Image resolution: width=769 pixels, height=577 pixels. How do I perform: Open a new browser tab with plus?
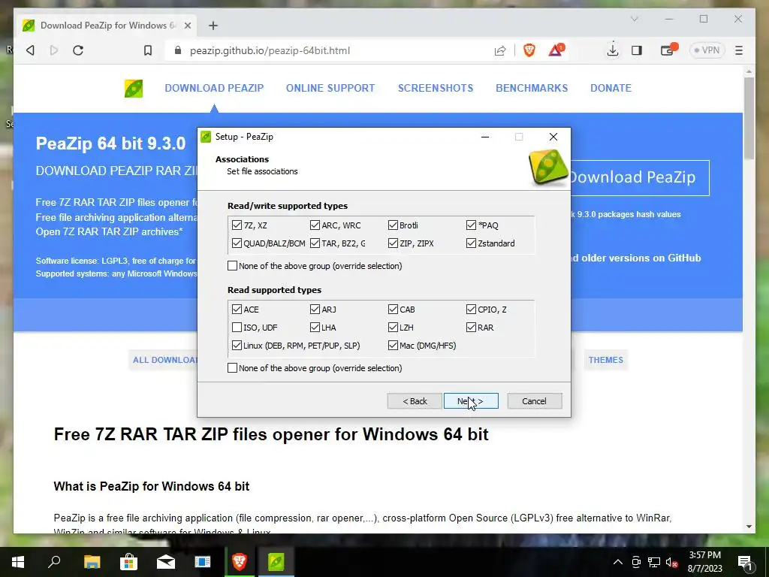213,26
